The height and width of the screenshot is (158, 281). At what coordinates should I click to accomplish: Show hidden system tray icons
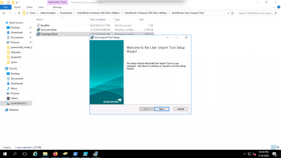tap(244, 154)
